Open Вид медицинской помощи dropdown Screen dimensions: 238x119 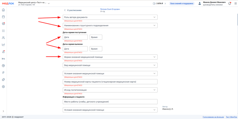pyautogui.click(x=110, y=65)
